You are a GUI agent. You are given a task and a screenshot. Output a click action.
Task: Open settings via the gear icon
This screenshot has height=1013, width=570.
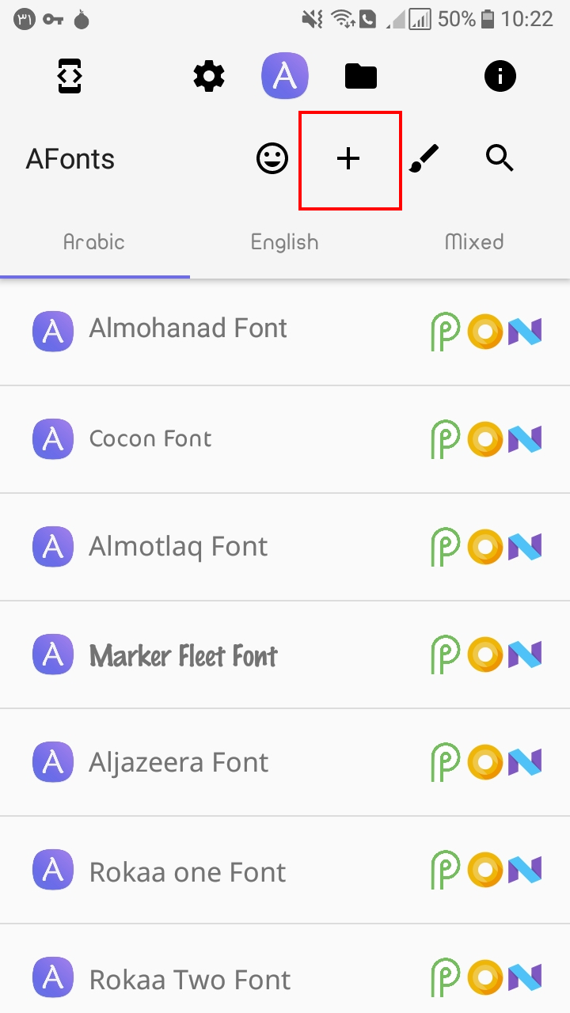[x=209, y=77]
